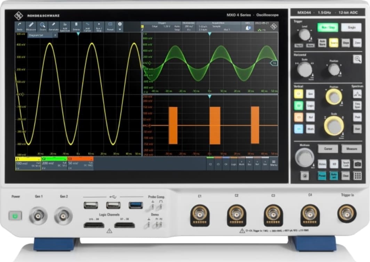The height and width of the screenshot is (262, 370).
Task: Open the on-screen Menu button
Action: pyautogui.click(x=273, y=163)
